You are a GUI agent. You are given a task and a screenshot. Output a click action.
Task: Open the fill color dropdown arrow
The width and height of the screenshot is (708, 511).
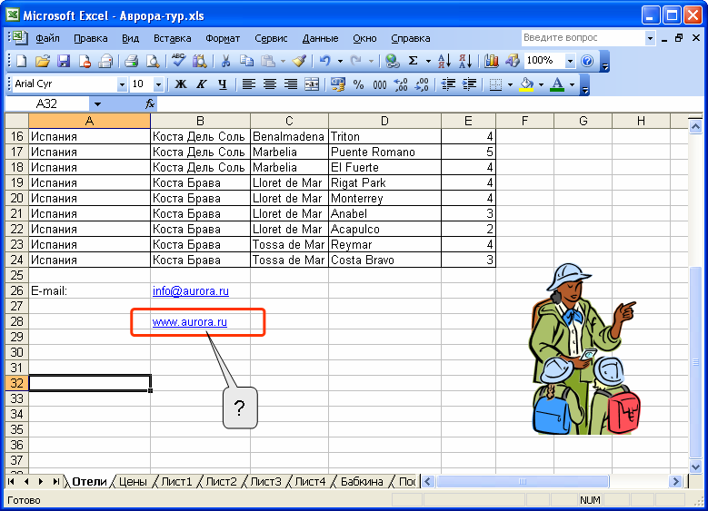(x=541, y=84)
